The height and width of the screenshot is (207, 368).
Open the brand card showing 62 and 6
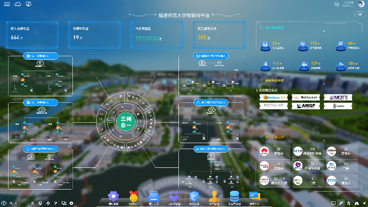pos(275,181)
